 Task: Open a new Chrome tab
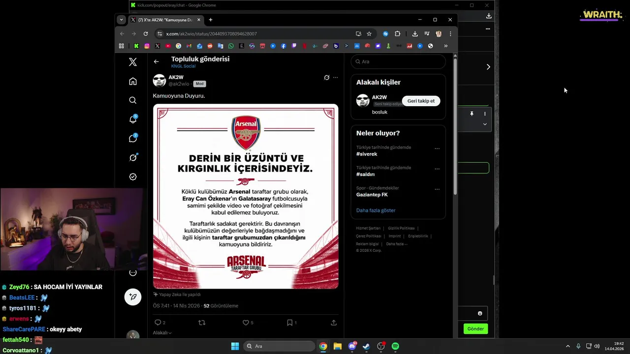pos(210,20)
